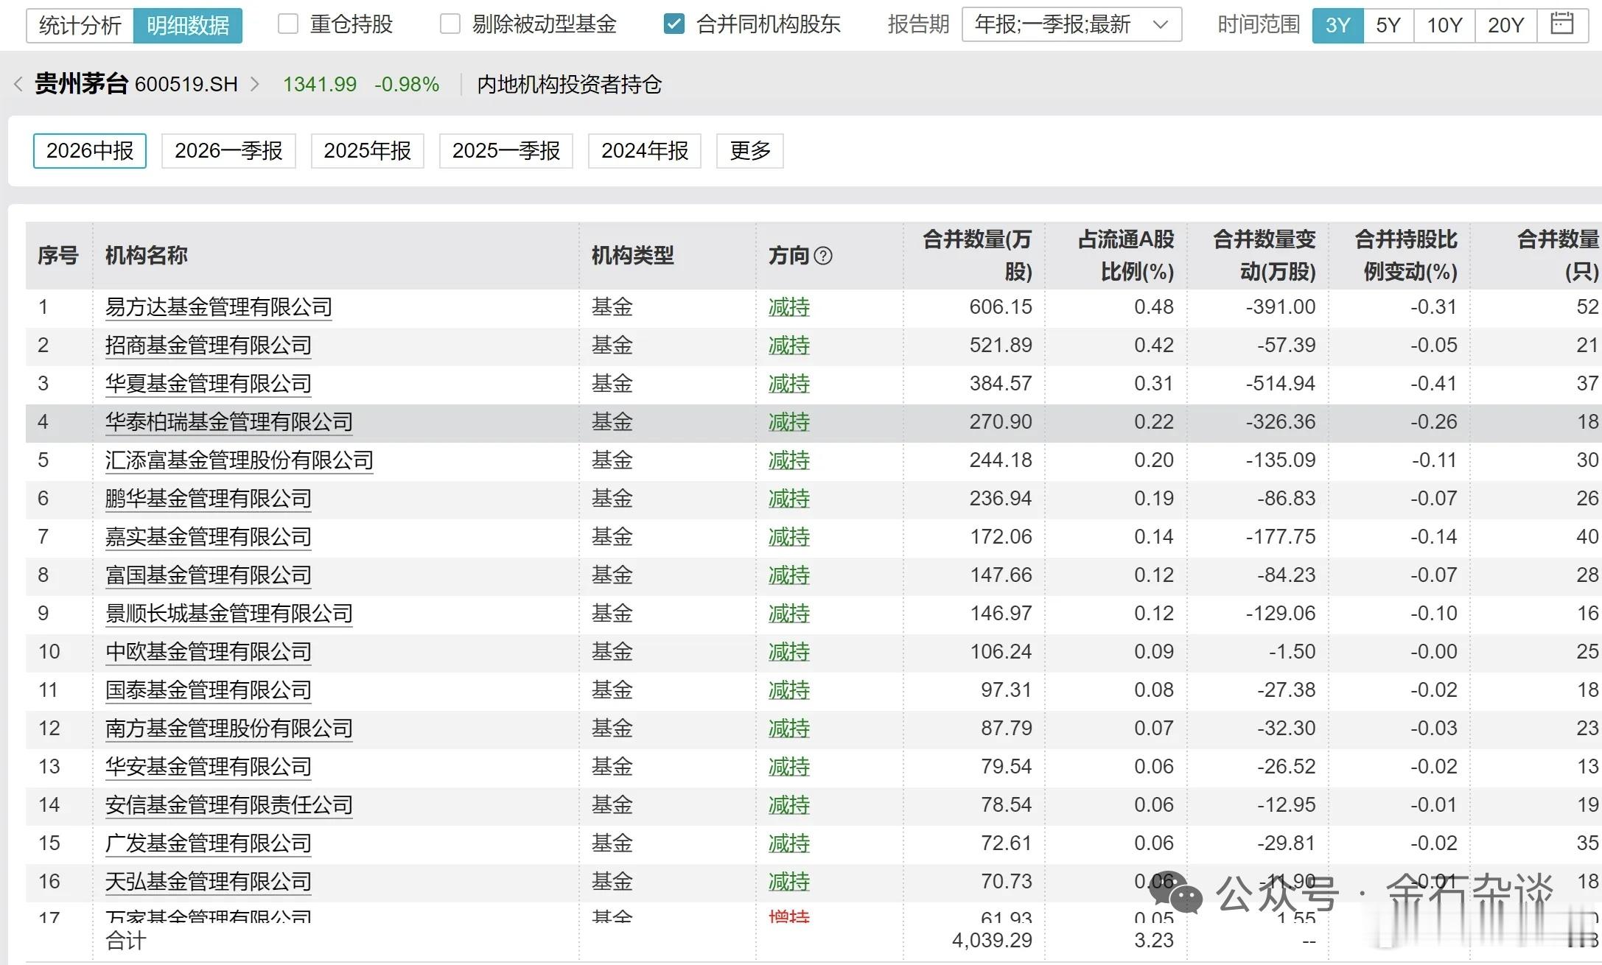Open 华泰柏瑞基金管理有限公司 holdings

pos(229,422)
